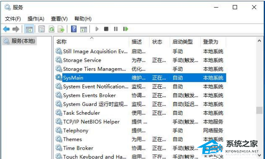The width and height of the screenshot is (265, 159).
Task: Open the 查看(V) menu
Action: click(x=59, y=19)
